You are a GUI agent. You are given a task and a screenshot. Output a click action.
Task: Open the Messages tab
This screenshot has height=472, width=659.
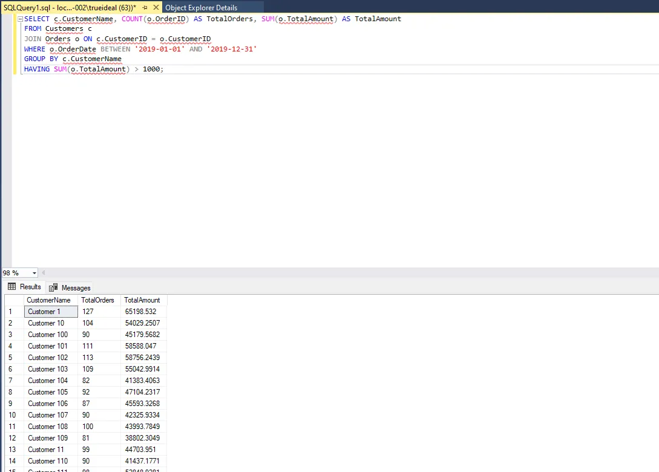[70, 287]
